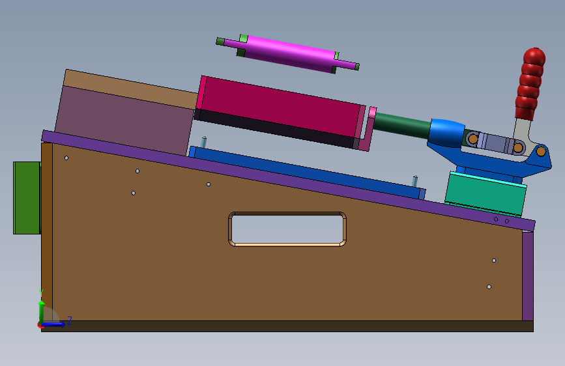This screenshot has height=366, width=565.
Task: Select the left upright pin on the blue plate
Action: (x=203, y=142)
